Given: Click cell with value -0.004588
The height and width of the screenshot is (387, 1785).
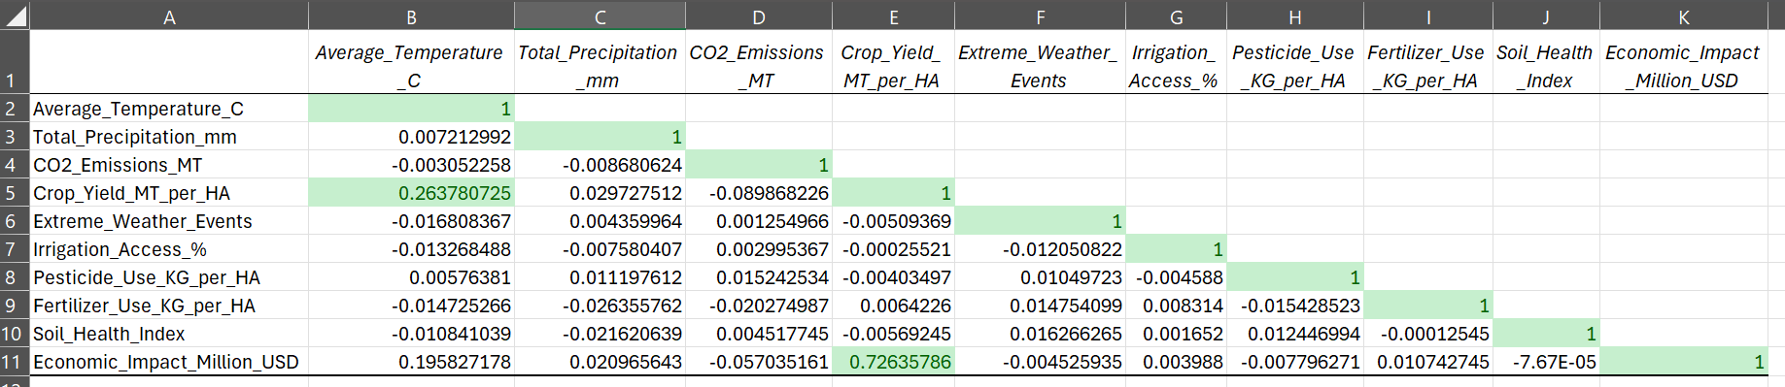Looking at the screenshot, I should click(x=1176, y=277).
